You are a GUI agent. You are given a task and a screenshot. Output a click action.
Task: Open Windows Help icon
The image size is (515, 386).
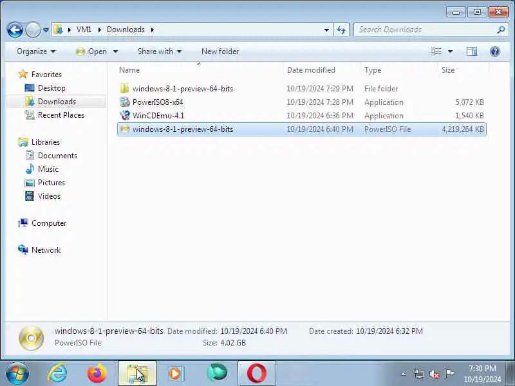pyautogui.click(x=494, y=51)
